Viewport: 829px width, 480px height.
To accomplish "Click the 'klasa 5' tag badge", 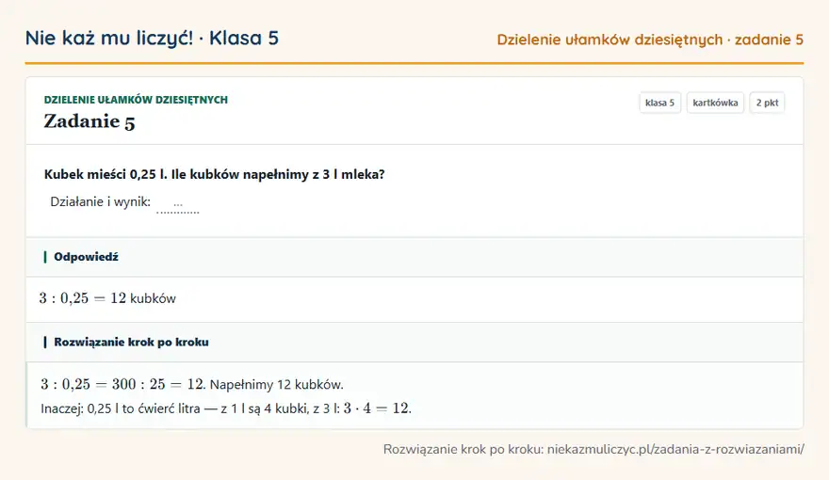I will pos(659,103).
